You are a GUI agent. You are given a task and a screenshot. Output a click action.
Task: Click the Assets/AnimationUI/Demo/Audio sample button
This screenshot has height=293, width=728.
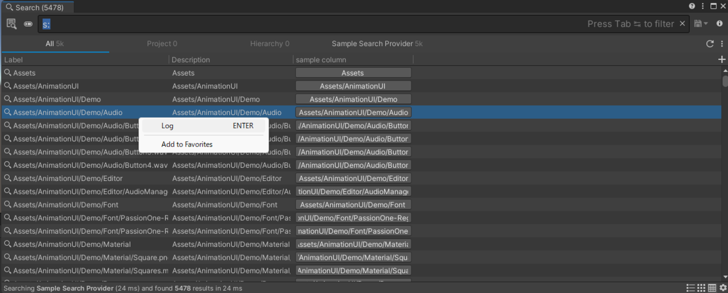[353, 113]
